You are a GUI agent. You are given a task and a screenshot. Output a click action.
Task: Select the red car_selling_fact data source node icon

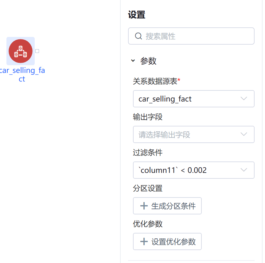click(21, 51)
